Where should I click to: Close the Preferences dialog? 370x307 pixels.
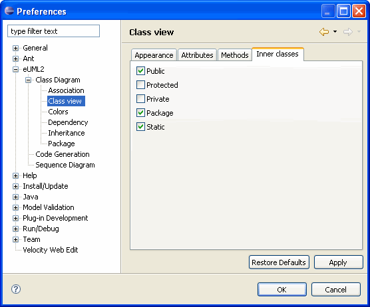[x=359, y=11]
